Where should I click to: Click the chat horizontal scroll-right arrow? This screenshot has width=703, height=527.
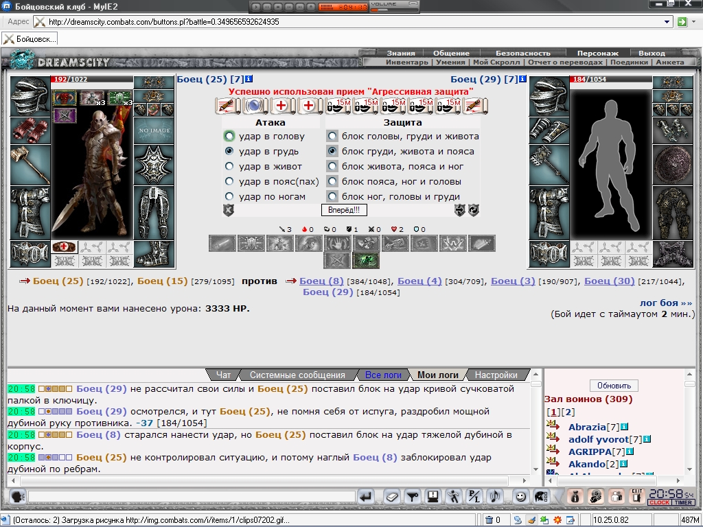pos(524,480)
